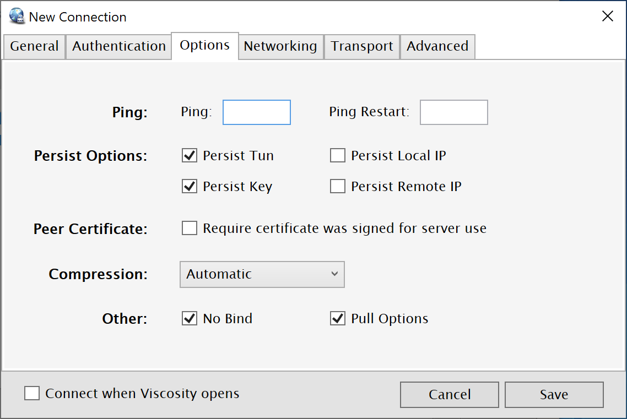Screen dimensions: 627x419
Task: Disable the Persist Key option
Action: point(189,186)
